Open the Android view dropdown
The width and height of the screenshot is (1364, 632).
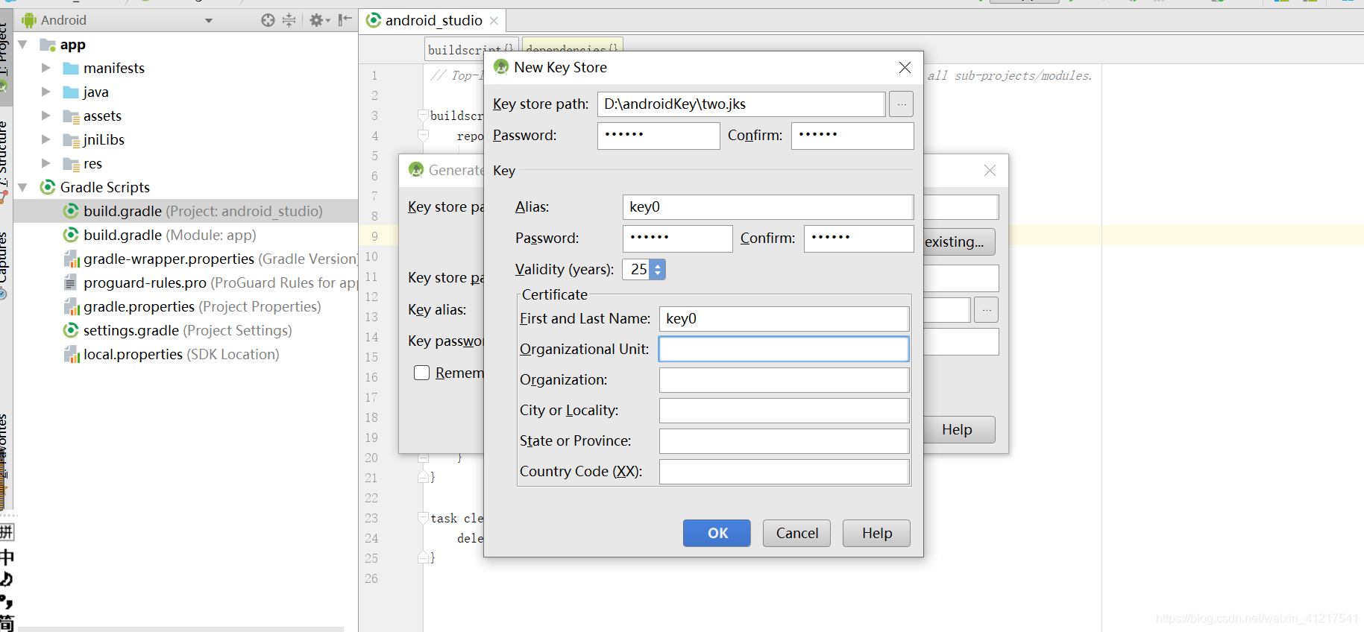tap(209, 21)
